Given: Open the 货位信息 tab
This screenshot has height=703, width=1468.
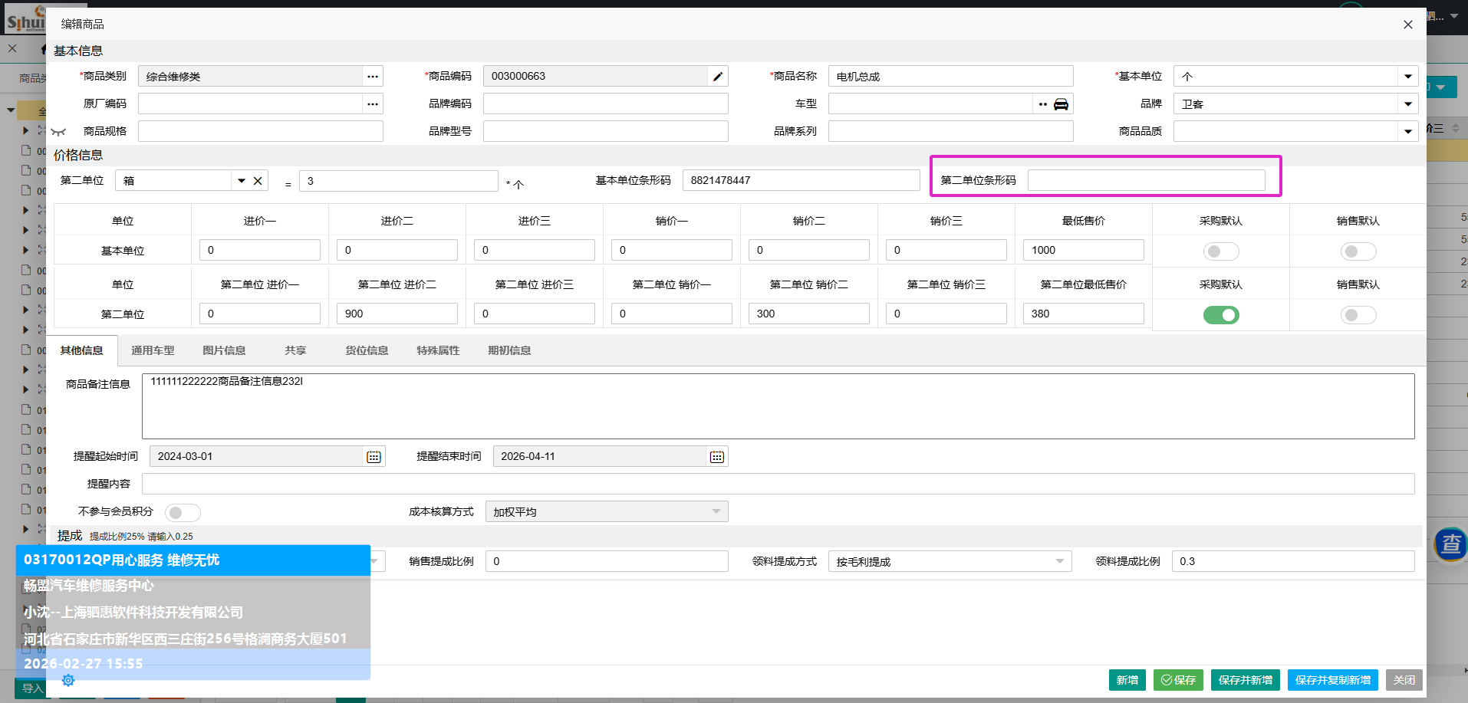Looking at the screenshot, I should (x=367, y=350).
